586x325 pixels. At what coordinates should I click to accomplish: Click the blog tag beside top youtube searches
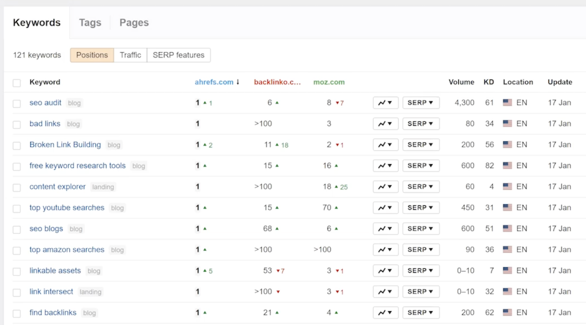(117, 208)
